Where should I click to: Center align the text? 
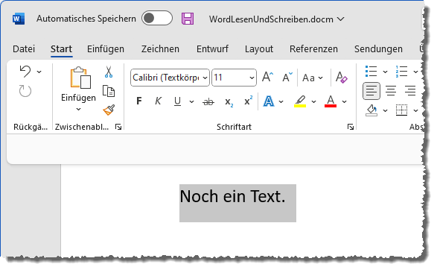click(391, 91)
